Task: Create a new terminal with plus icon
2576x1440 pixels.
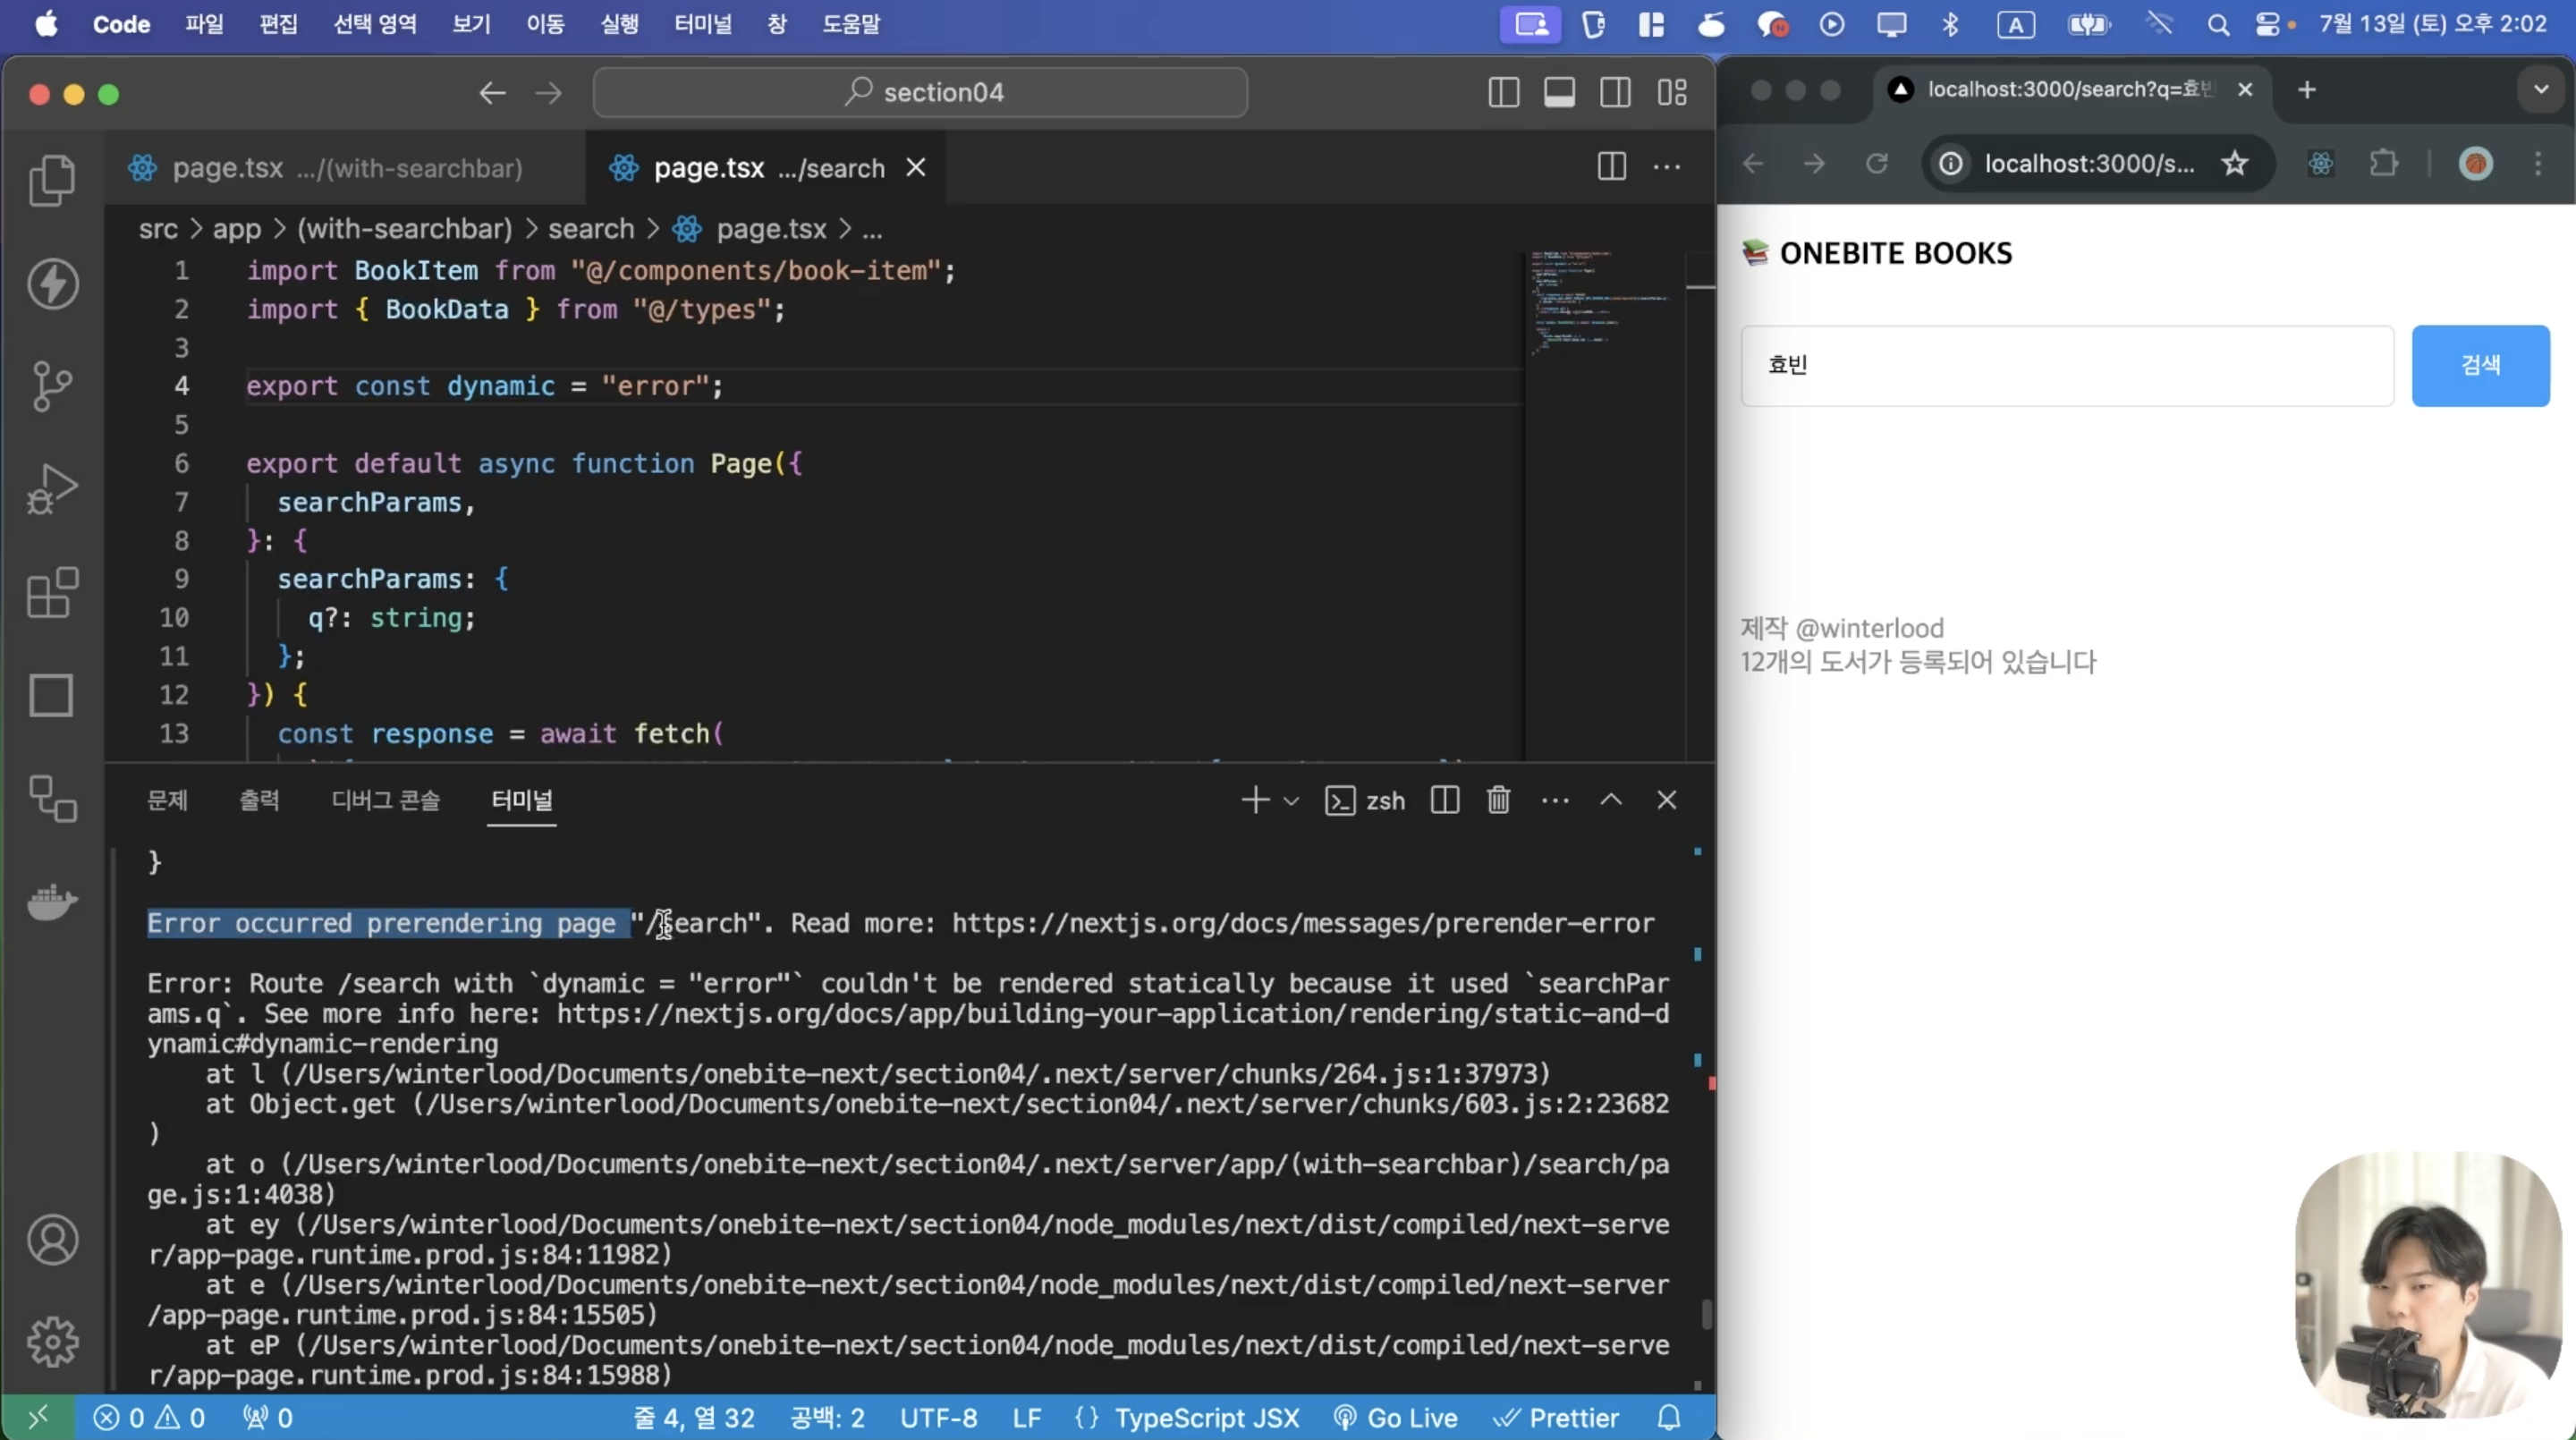Action: click(x=1255, y=800)
